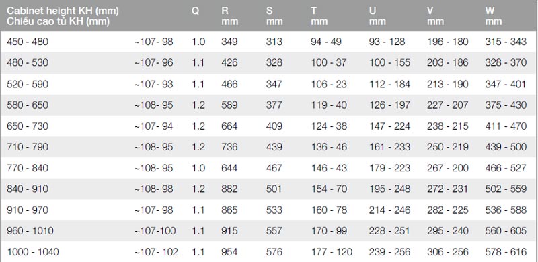Screen dimensions: 538x262
Task: Click the Cabinet height KH header
Action: click(63, 16)
